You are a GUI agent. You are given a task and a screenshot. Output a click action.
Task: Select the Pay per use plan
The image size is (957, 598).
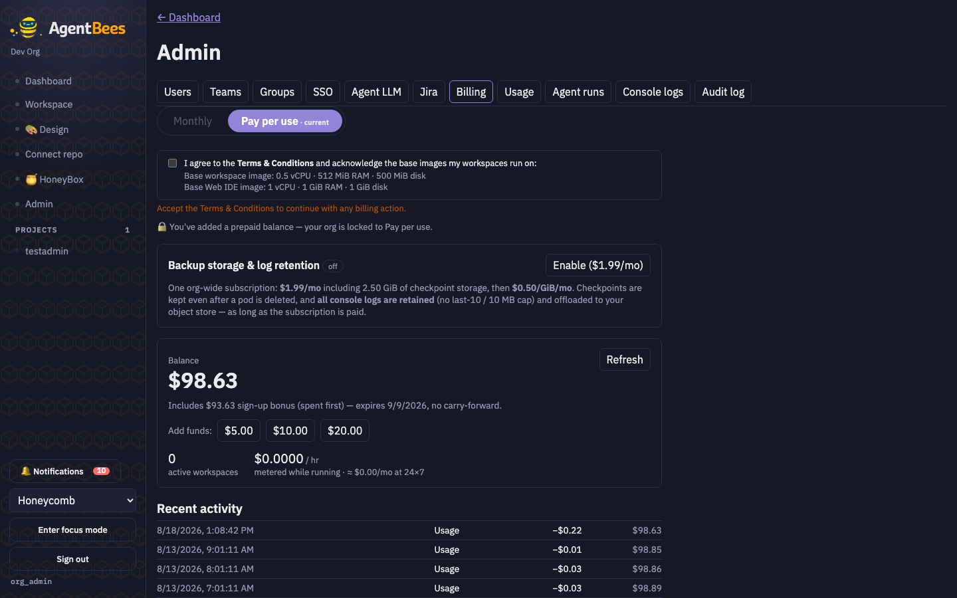click(x=285, y=121)
